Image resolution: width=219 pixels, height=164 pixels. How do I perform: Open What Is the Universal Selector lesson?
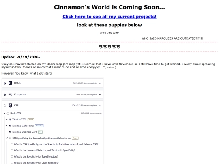(45, 150)
